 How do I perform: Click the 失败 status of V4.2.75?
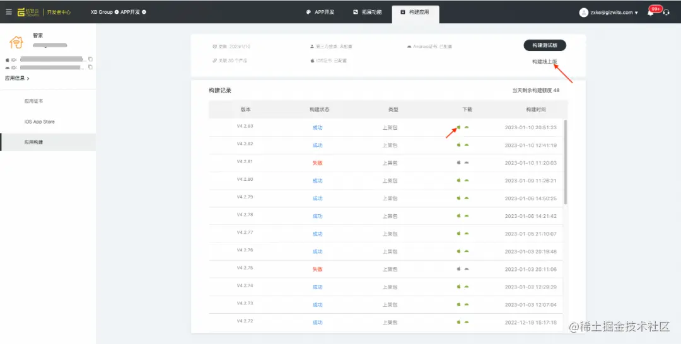(x=317, y=270)
